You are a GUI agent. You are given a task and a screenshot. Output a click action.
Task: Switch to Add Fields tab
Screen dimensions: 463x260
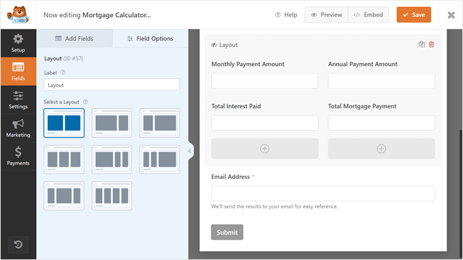tap(75, 38)
